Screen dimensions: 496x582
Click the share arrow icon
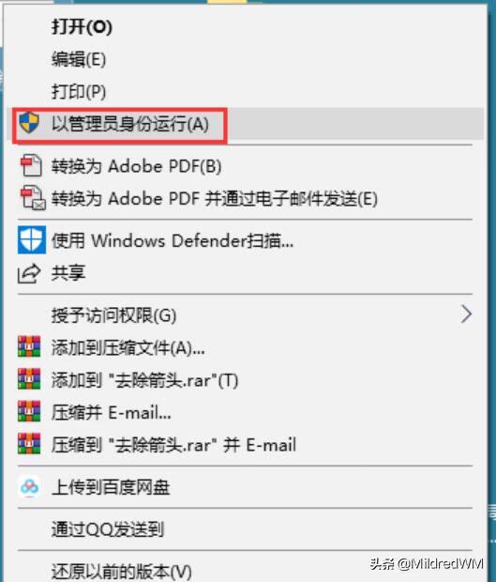[29, 273]
